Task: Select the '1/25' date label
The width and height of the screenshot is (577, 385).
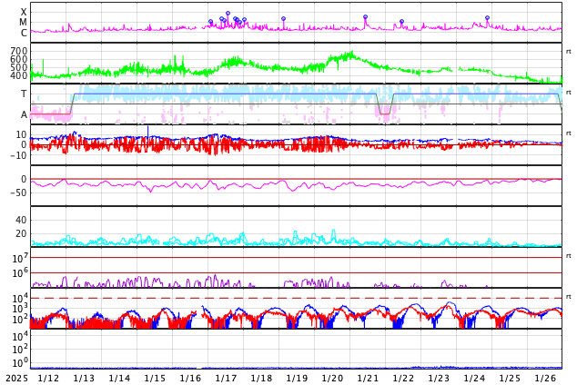Action: (510, 379)
